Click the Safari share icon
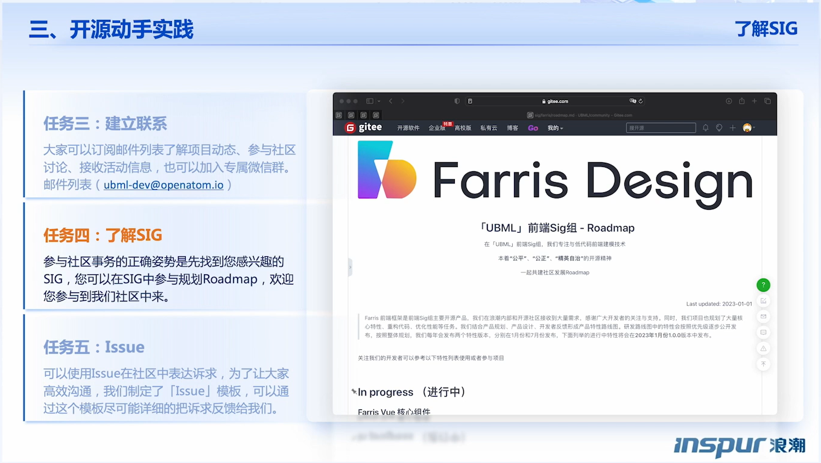The image size is (821, 463). 741,101
